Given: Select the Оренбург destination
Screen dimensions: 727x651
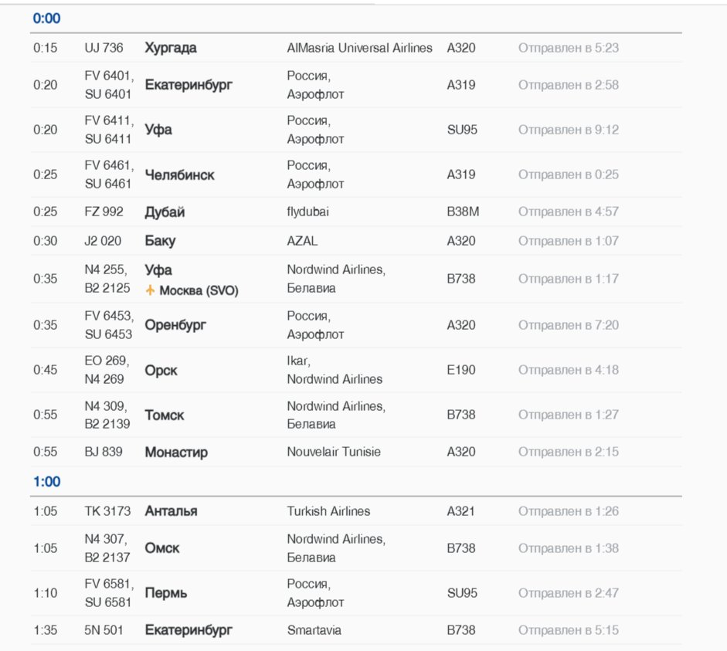Looking at the screenshot, I should (175, 325).
